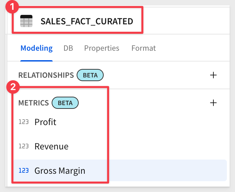Click the red annotation marker 2
The height and width of the screenshot is (192, 235).
click(13, 87)
